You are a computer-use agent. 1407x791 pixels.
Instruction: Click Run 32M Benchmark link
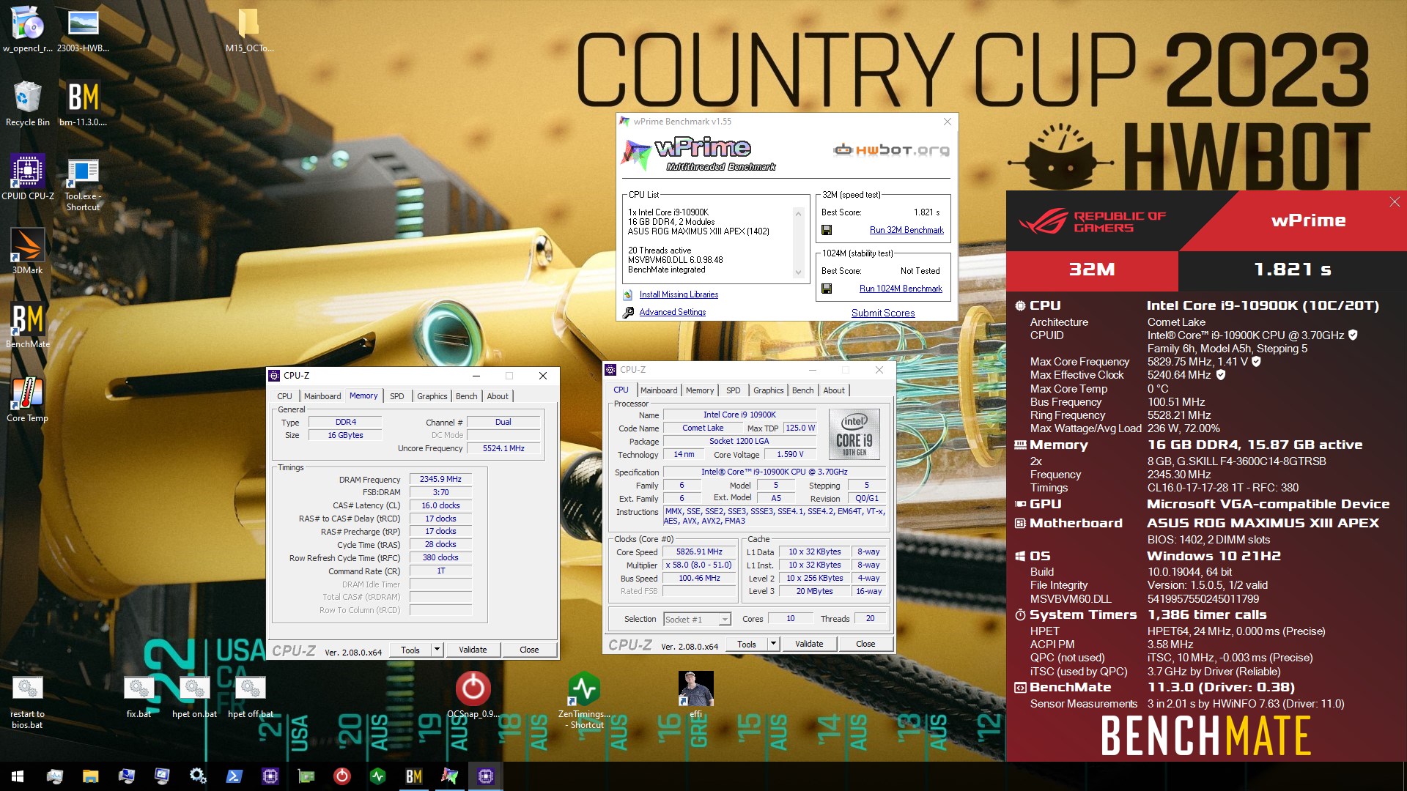[x=906, y=230]
